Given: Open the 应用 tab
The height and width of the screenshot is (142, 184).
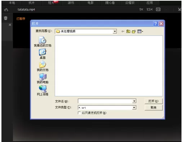Looking at the screenshot, I should [149, 3].
